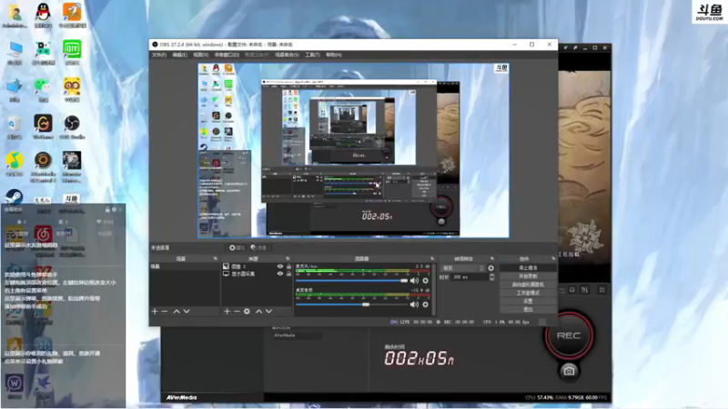Move the scene down in Scenes panel
This screenshot has width=728, height=409.
point(187,311)
